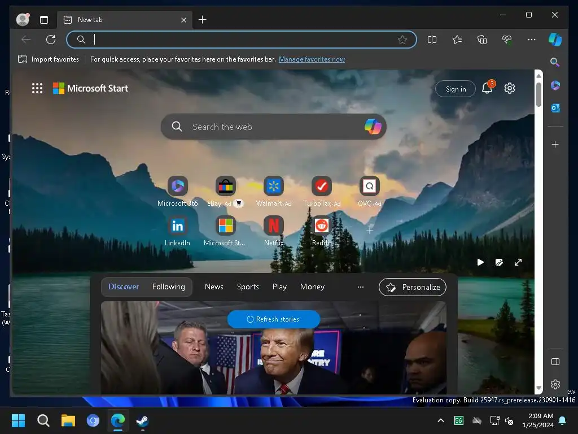This screenshot has width=578, height=434.
Task: Open the taskbar clock and date
Action: [538, 420]
